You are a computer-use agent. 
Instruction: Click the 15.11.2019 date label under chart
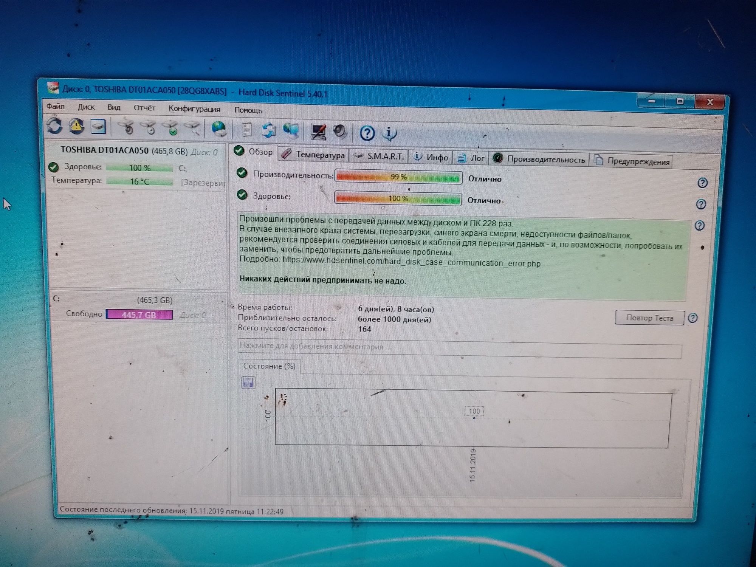[472, 465]
